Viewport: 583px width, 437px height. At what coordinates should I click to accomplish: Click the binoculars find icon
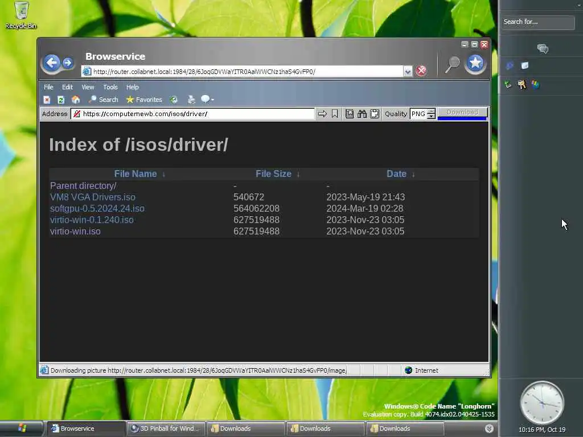coord(362,114)
